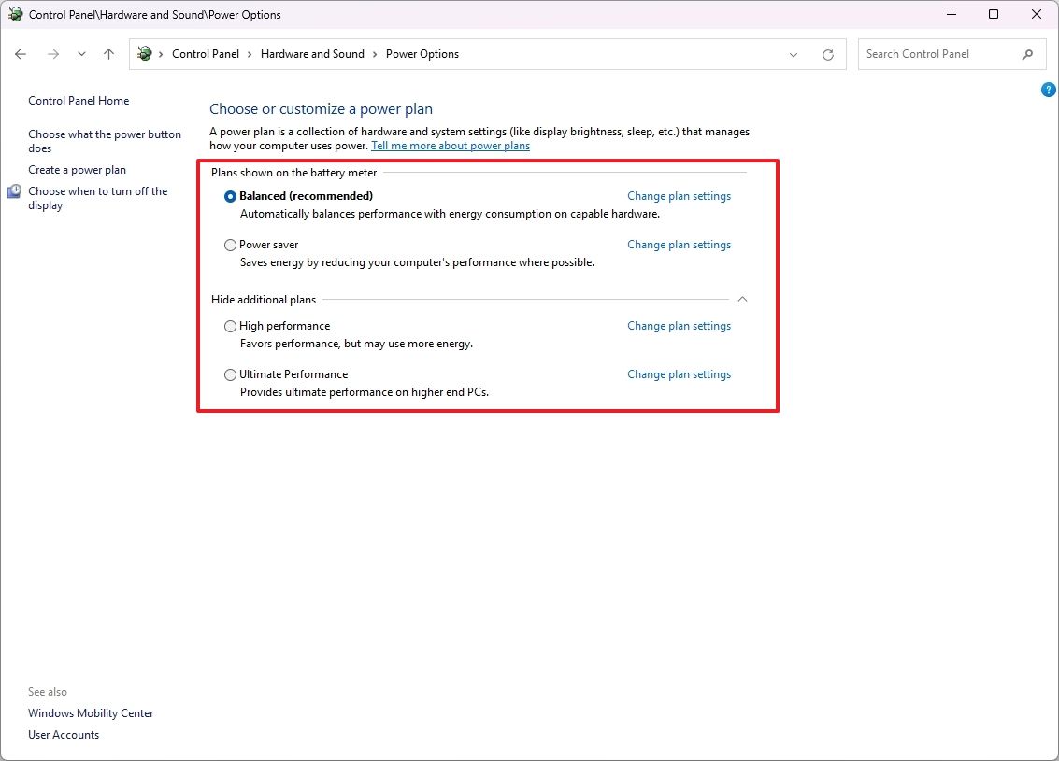Expand the breadcrumb arrow after Hardware and Sound
The height and width of the screenshot is (761, 1059).
(x=376, y=54)
